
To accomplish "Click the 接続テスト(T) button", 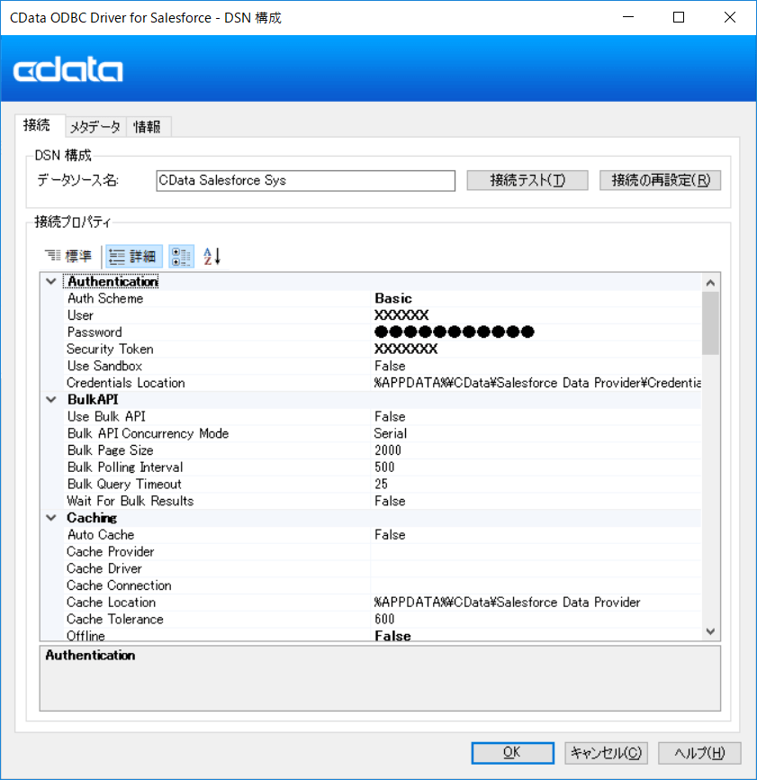I will click(527, 180).
